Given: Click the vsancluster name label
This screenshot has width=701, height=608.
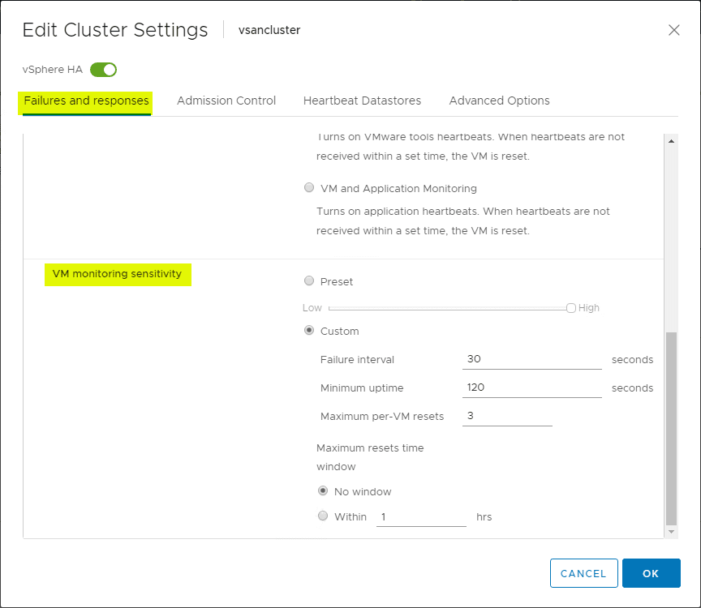Looking at the screenshot, I should point(269,30).
